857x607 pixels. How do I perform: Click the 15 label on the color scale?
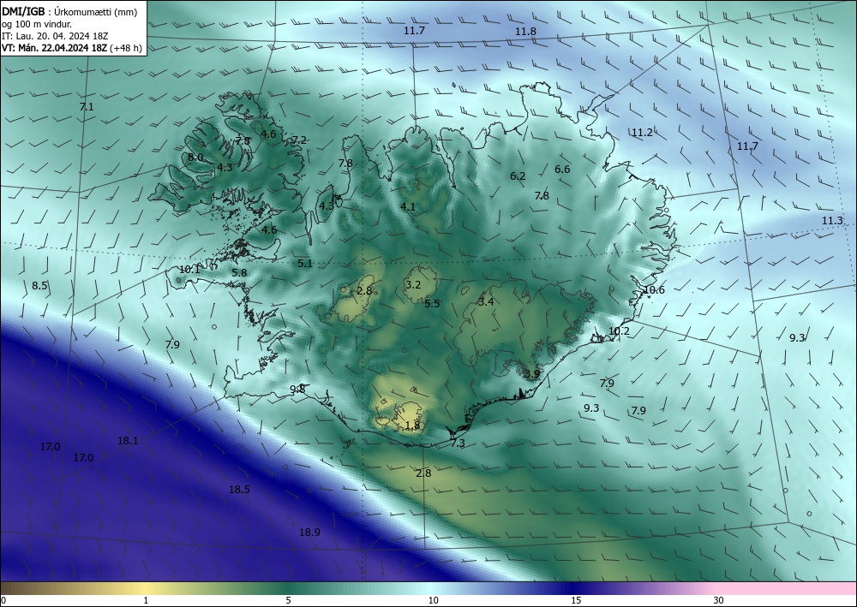[576, 601]
